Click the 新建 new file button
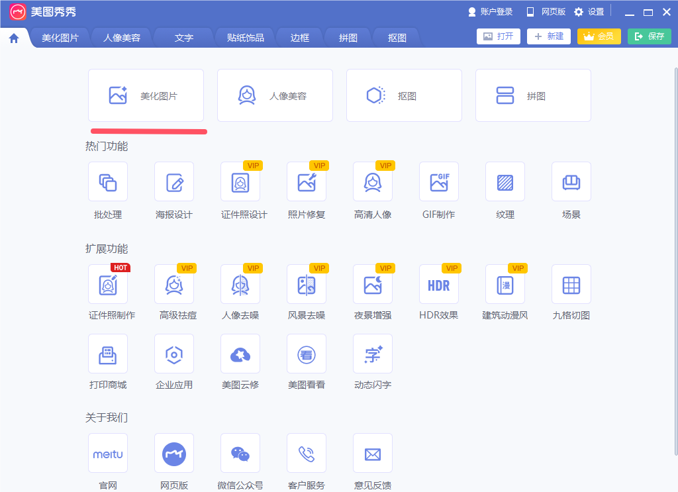 click(548, 36)
